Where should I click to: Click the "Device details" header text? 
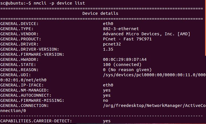[x=100, y=13]
